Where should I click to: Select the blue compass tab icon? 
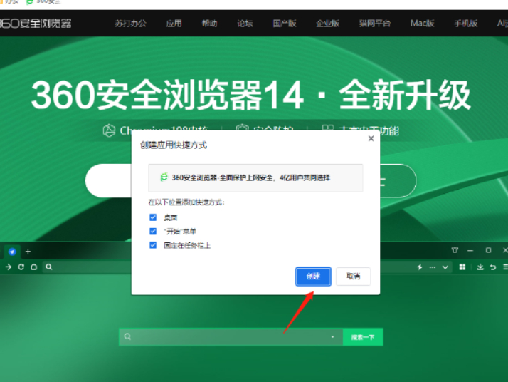(12, 252)
